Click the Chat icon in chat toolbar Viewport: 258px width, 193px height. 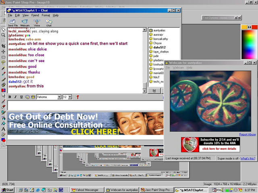click(49, 23)
